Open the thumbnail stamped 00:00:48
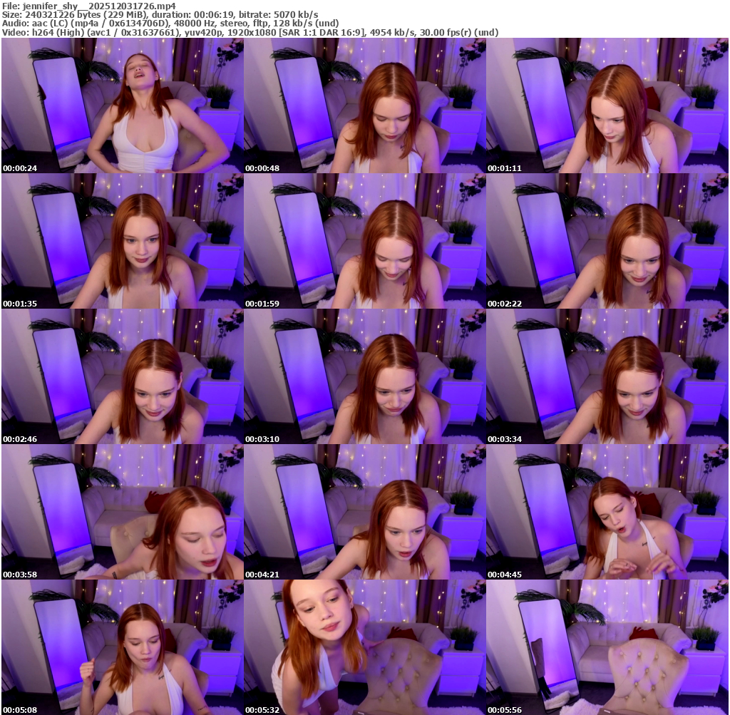 [364, 106]
